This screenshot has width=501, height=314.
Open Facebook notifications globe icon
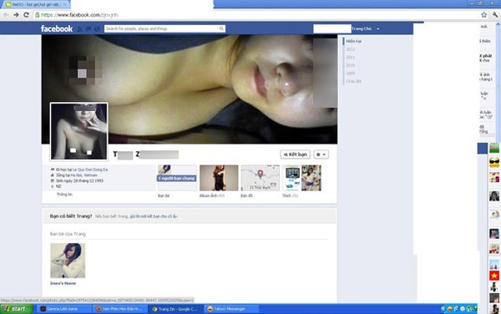coord(97,29)
